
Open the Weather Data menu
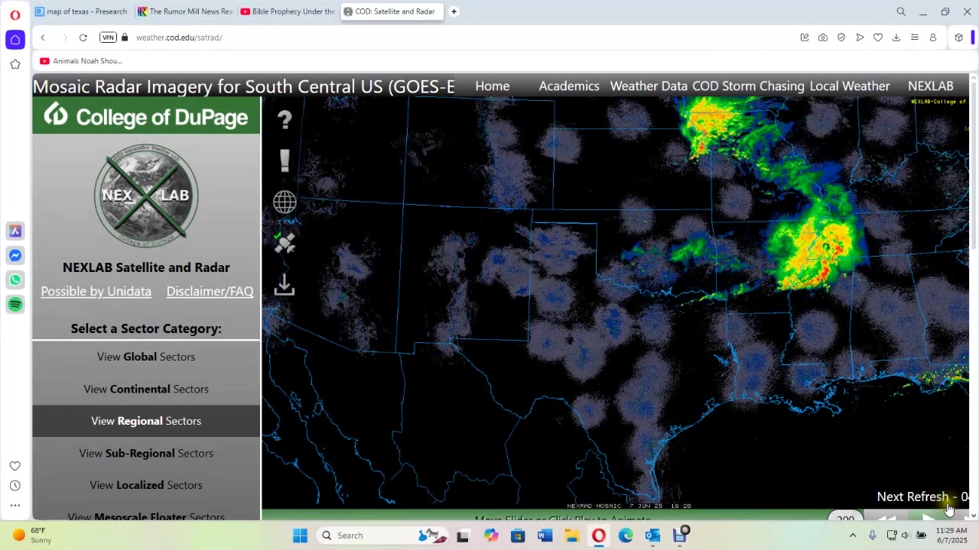tap(648, 86)
